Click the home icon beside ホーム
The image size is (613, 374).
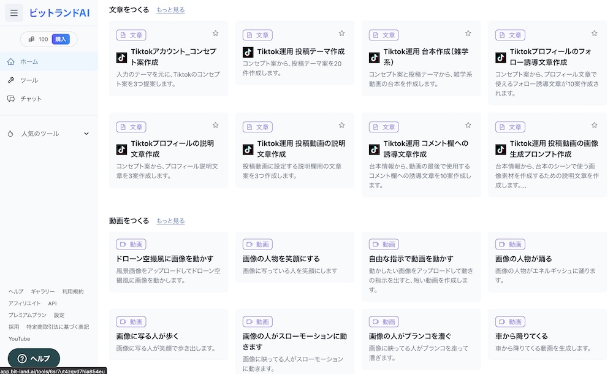click(x=11, y=61)
